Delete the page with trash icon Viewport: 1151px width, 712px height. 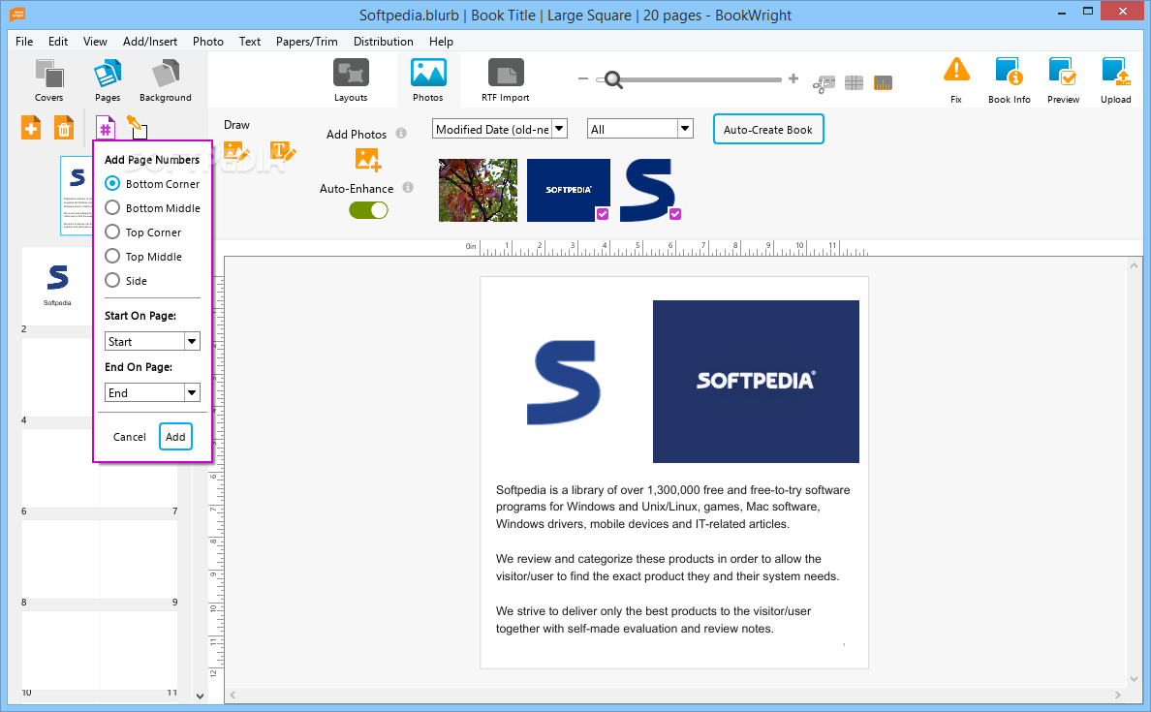coord(64,129)
